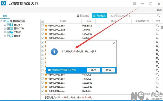Expand the 图片(273) tree node

(5, 29)
